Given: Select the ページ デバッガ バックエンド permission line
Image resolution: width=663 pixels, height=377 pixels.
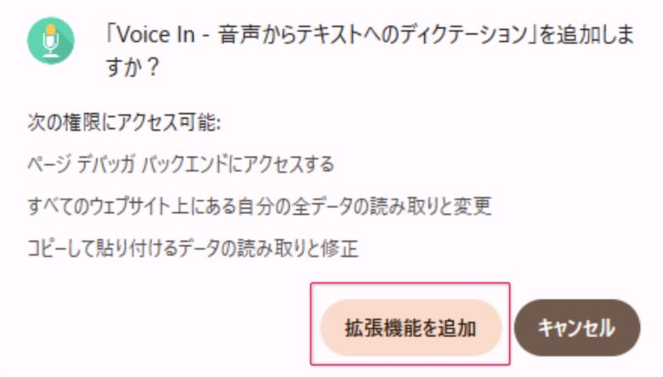Looking at the screenshot, I should click(181, 164).
